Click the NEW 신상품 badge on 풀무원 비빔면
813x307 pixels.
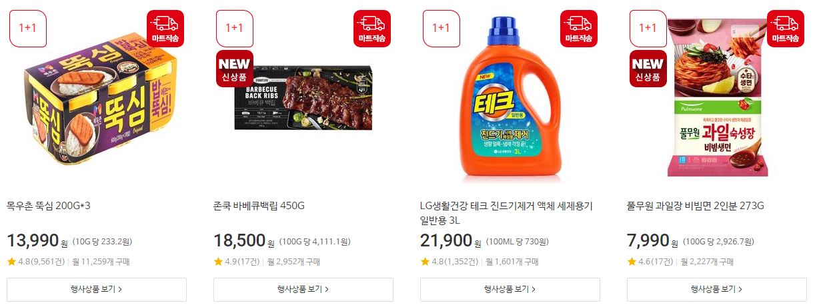tap(648, 69)
